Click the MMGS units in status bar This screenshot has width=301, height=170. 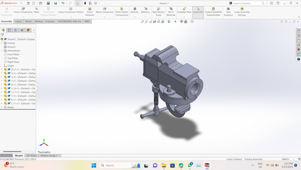pos(286,159)
